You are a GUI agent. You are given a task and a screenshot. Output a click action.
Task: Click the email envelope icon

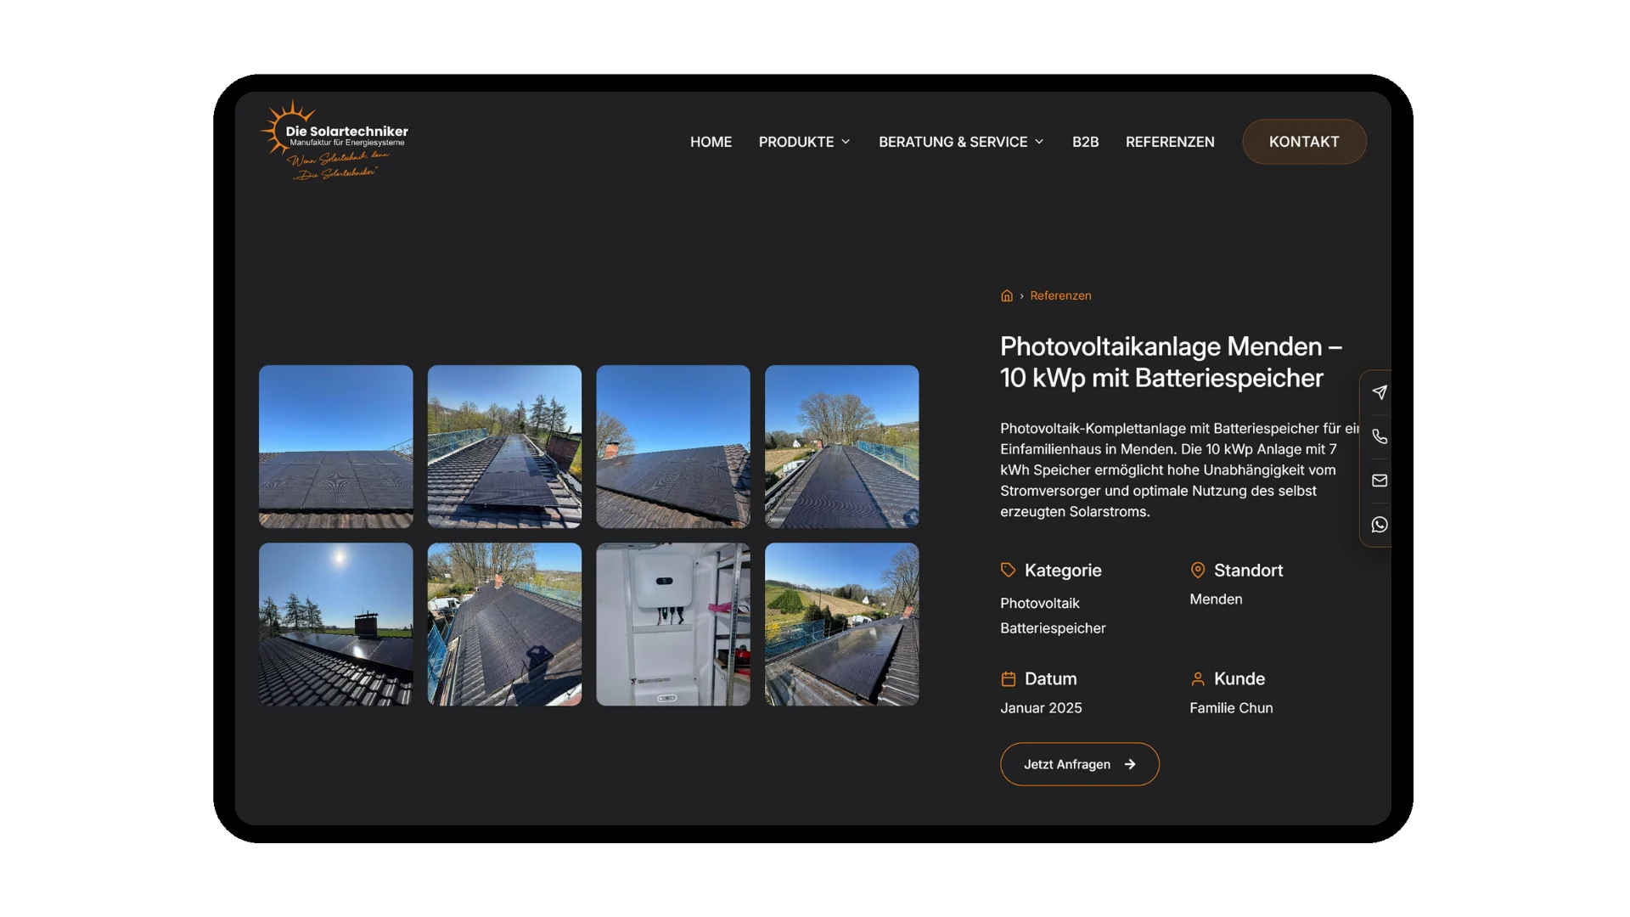1380,481
